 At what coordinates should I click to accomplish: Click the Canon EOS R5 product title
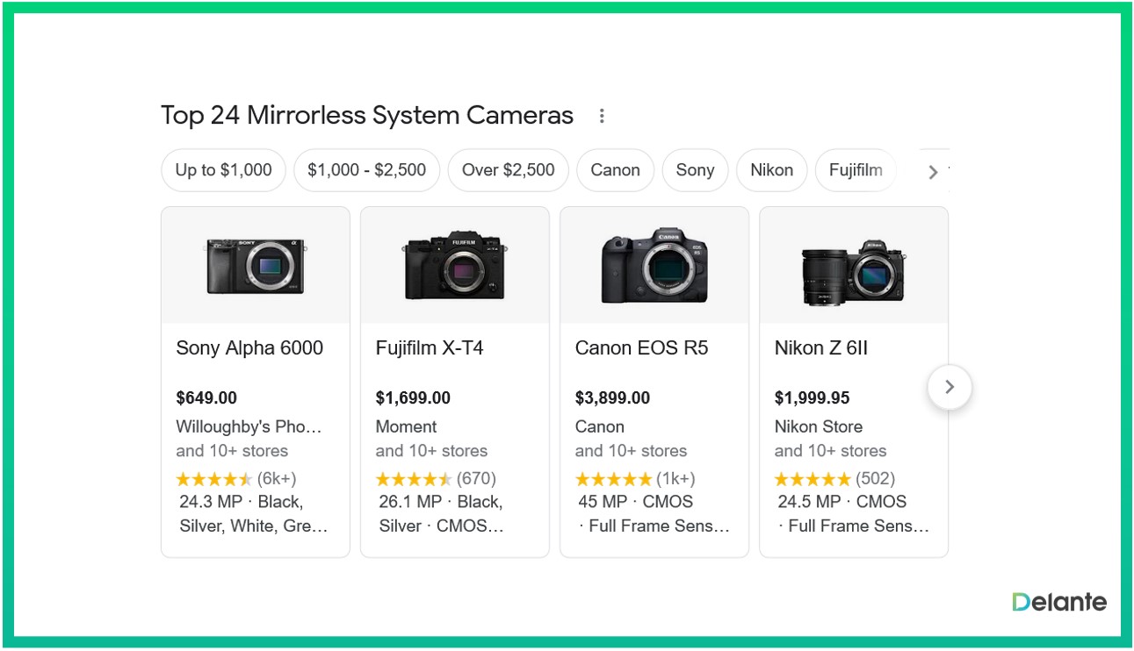pyautogui.click(x=641, y=348)
